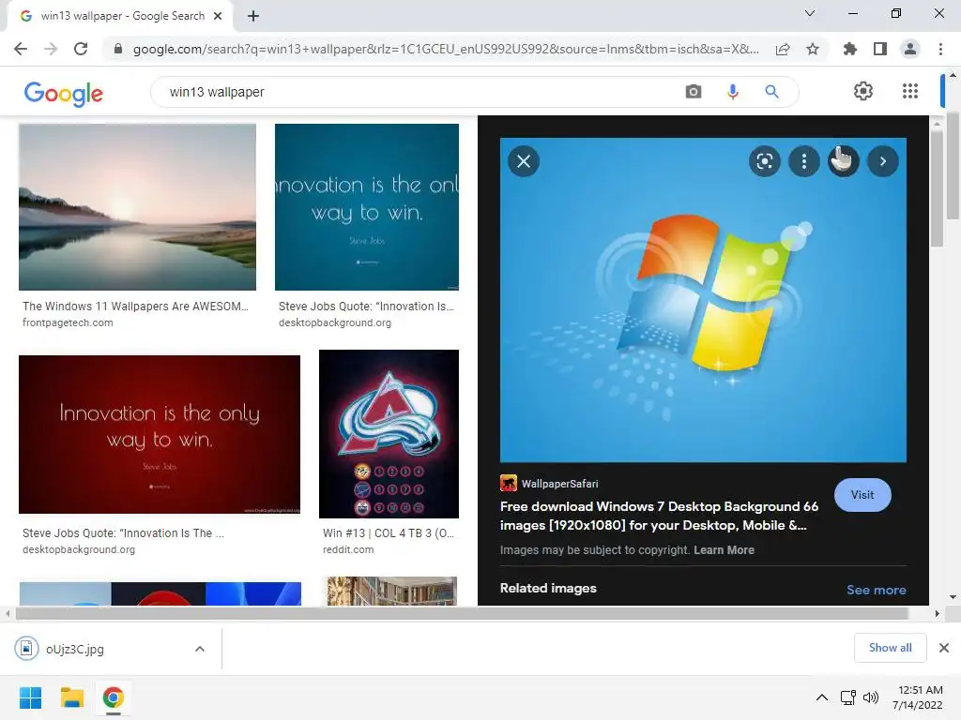Click the WallpaperSafari source name
The height and width of the screenshot is (720, 961).
click(559, 484)
